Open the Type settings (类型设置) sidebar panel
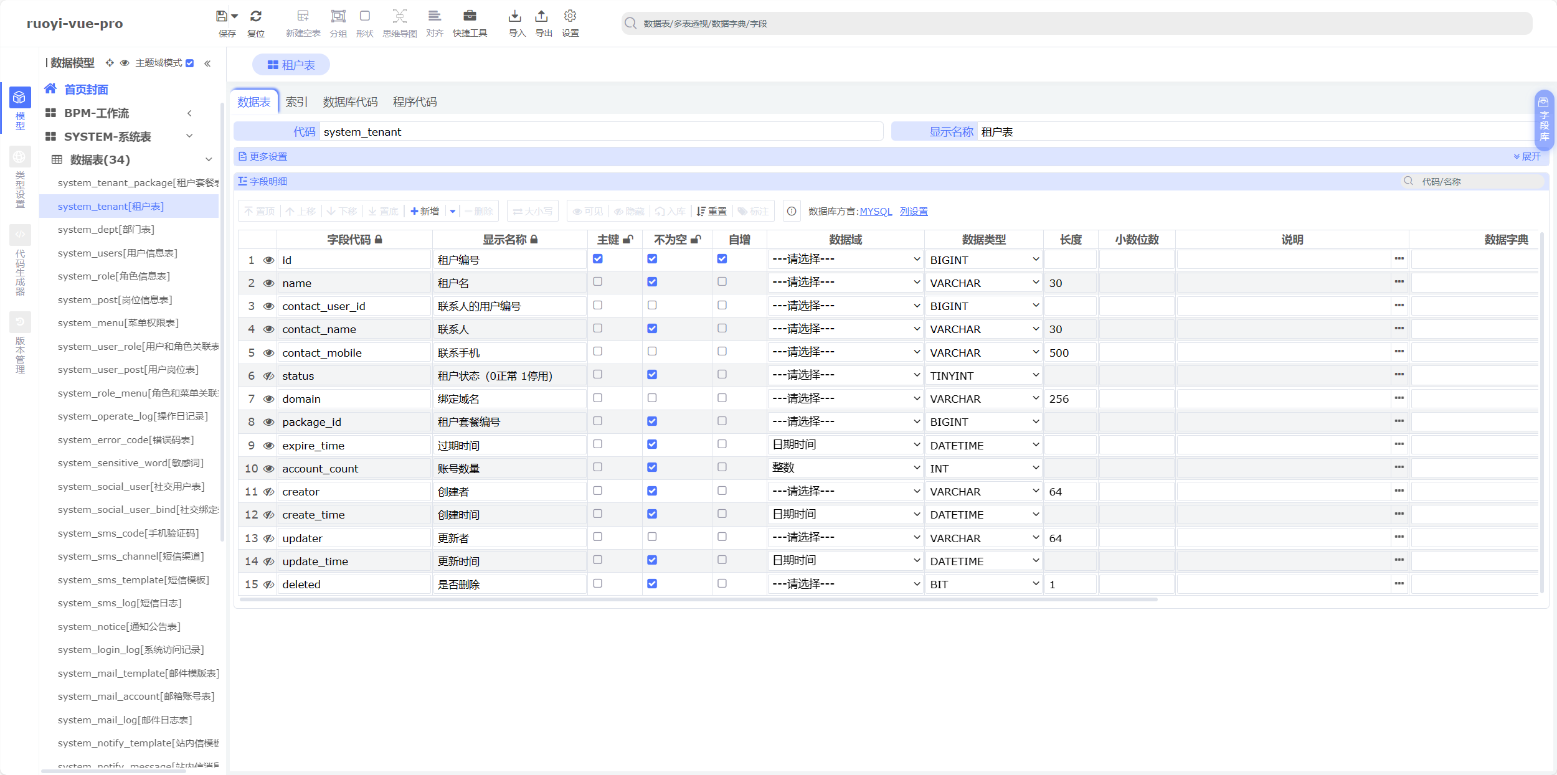Screen dimensions: 1557x775 tap(20, 178)
